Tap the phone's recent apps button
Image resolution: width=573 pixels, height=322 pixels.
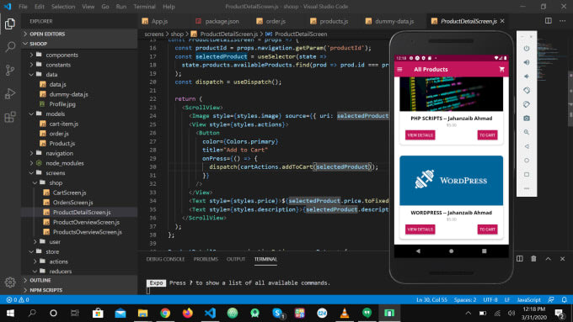[485, 251]
